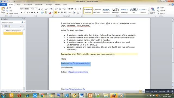
Task: Switch to the Insert tab
Action: click(x=18, y=5)
